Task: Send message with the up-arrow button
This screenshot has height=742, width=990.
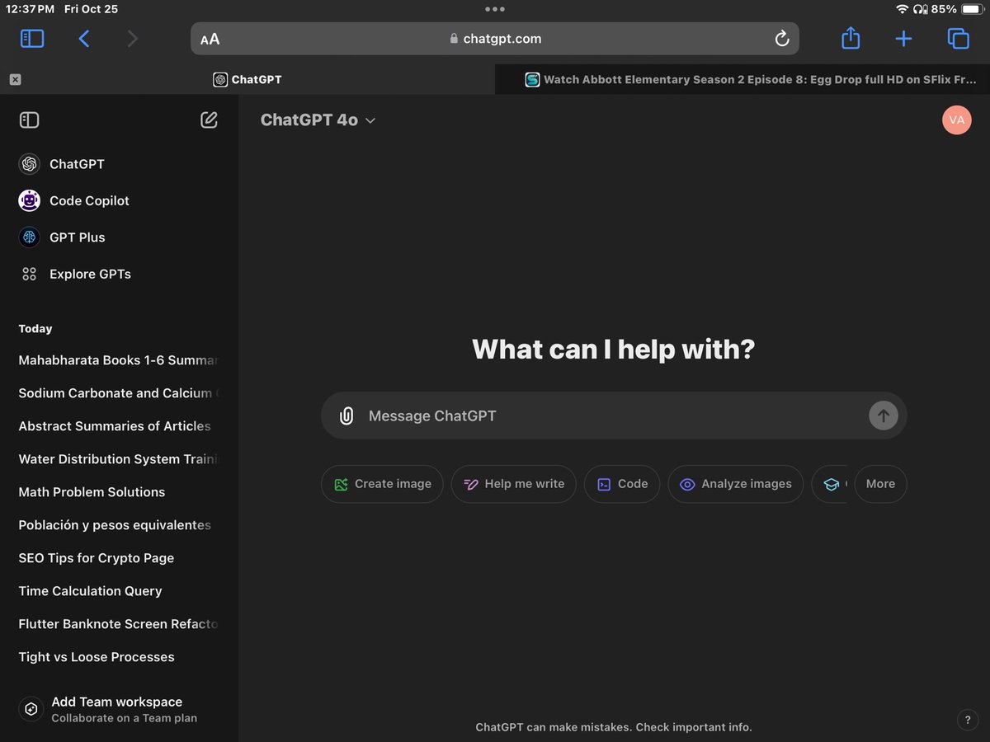Action: 883,416
